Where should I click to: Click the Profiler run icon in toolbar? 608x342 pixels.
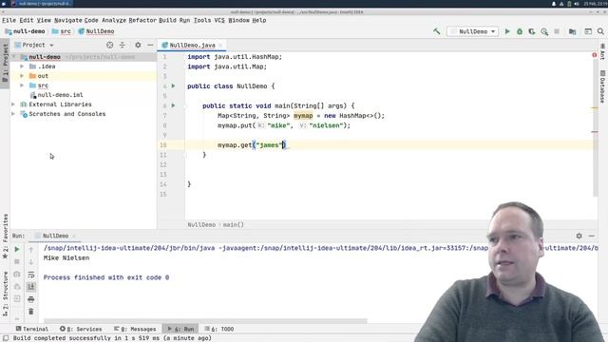[544, 31]
